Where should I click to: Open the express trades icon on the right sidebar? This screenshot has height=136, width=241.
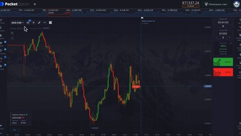240,45
